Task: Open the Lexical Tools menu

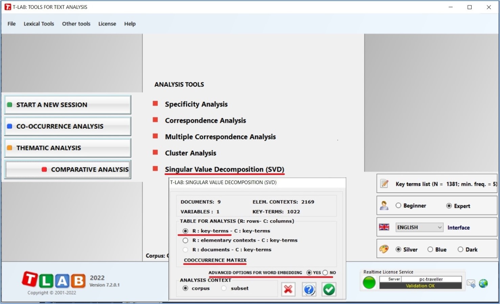Action: 39,24
